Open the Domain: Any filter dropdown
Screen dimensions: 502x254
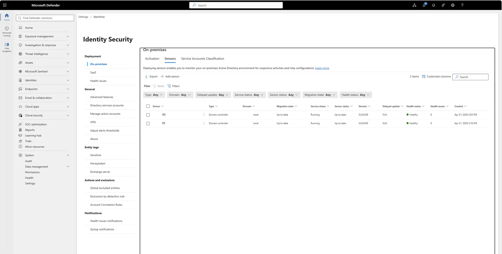click(180, 95)
